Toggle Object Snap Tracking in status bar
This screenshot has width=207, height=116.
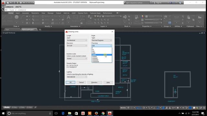[155, 108]
